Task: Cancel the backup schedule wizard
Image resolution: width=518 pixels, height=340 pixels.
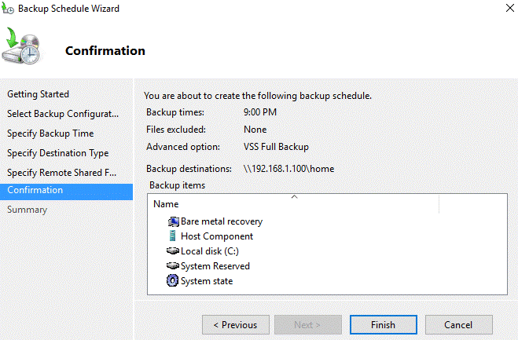Action: tap(458, 325)
